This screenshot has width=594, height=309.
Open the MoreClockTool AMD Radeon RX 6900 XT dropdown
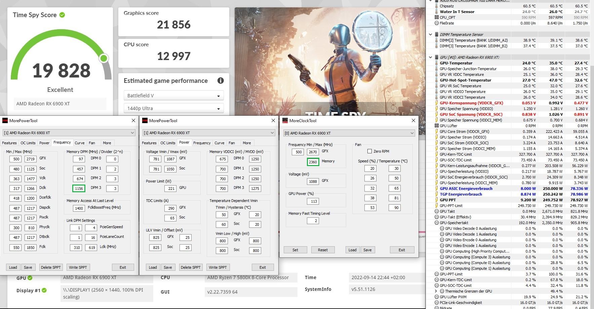coord(349,133)
